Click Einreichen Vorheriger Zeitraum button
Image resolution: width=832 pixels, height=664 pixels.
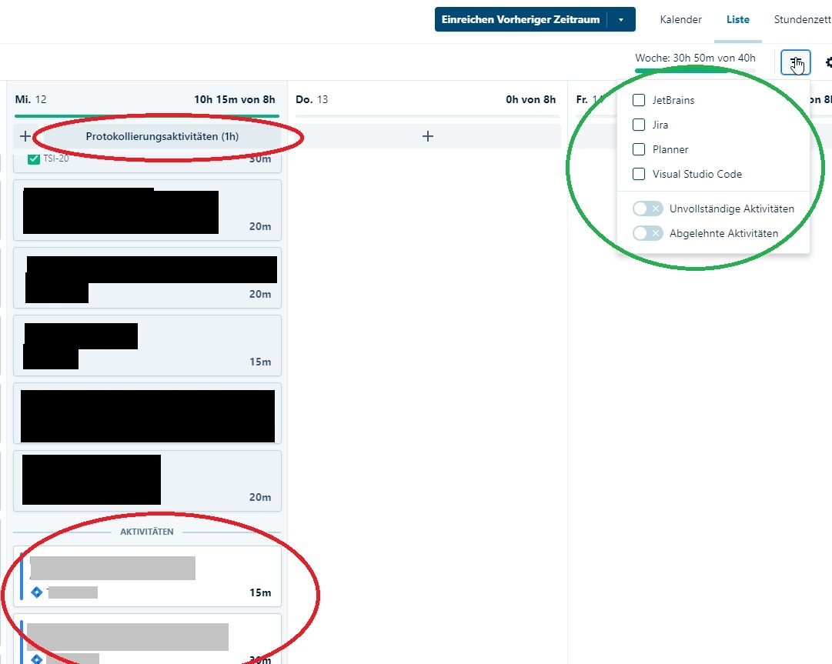coord(520,19)
